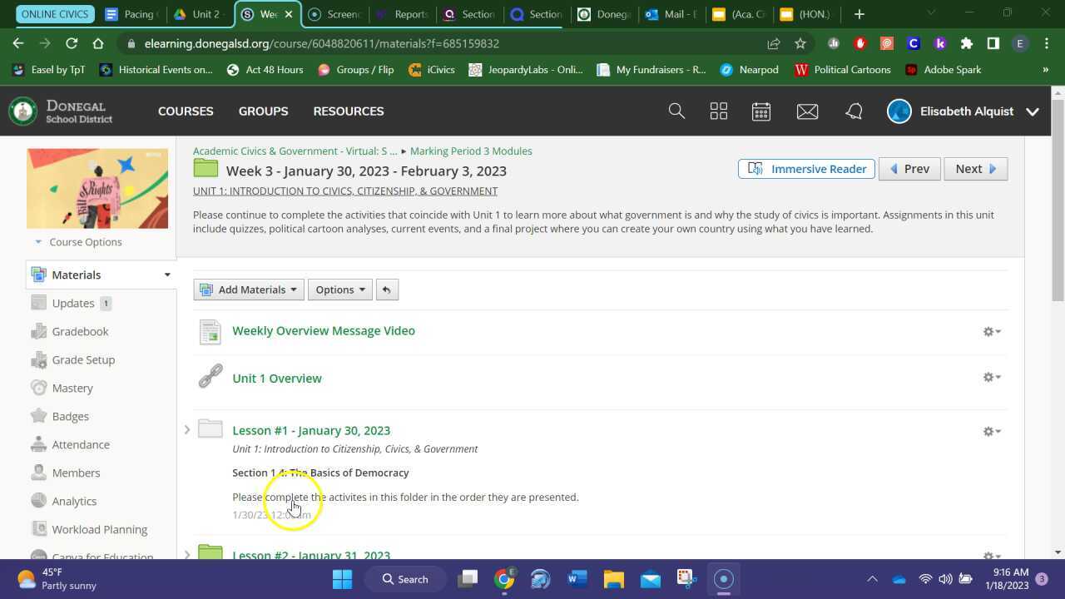Open the calendar icon in header

[761, 111]
